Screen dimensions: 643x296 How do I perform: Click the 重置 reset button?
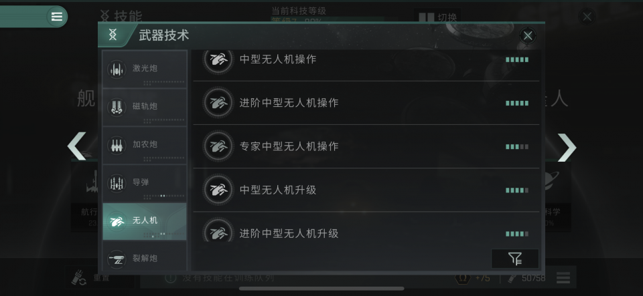[x=100, y=277]
